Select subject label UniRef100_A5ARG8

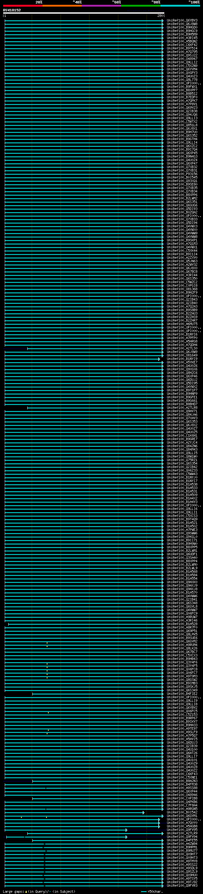182,341
